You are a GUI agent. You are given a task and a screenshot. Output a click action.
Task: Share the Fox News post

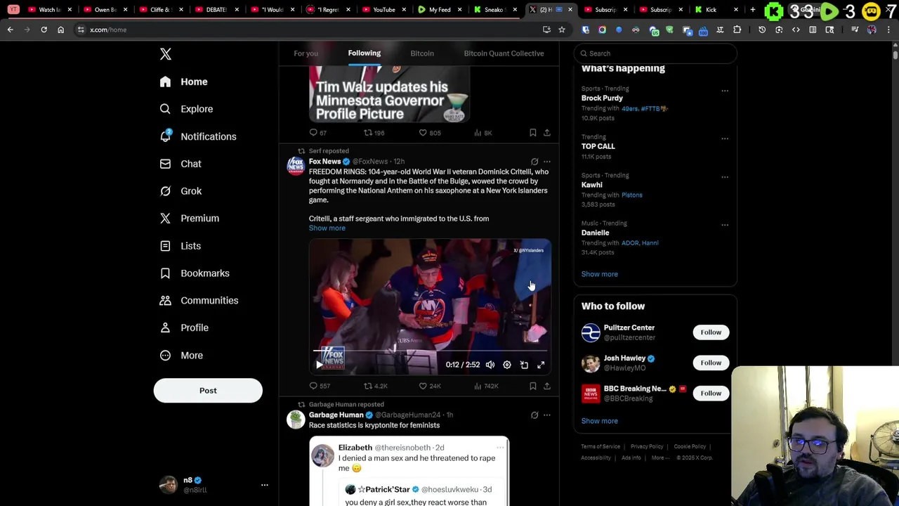tap(547, 386)
